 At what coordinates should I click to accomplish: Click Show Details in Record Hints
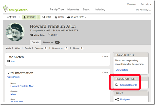(122, 70)
